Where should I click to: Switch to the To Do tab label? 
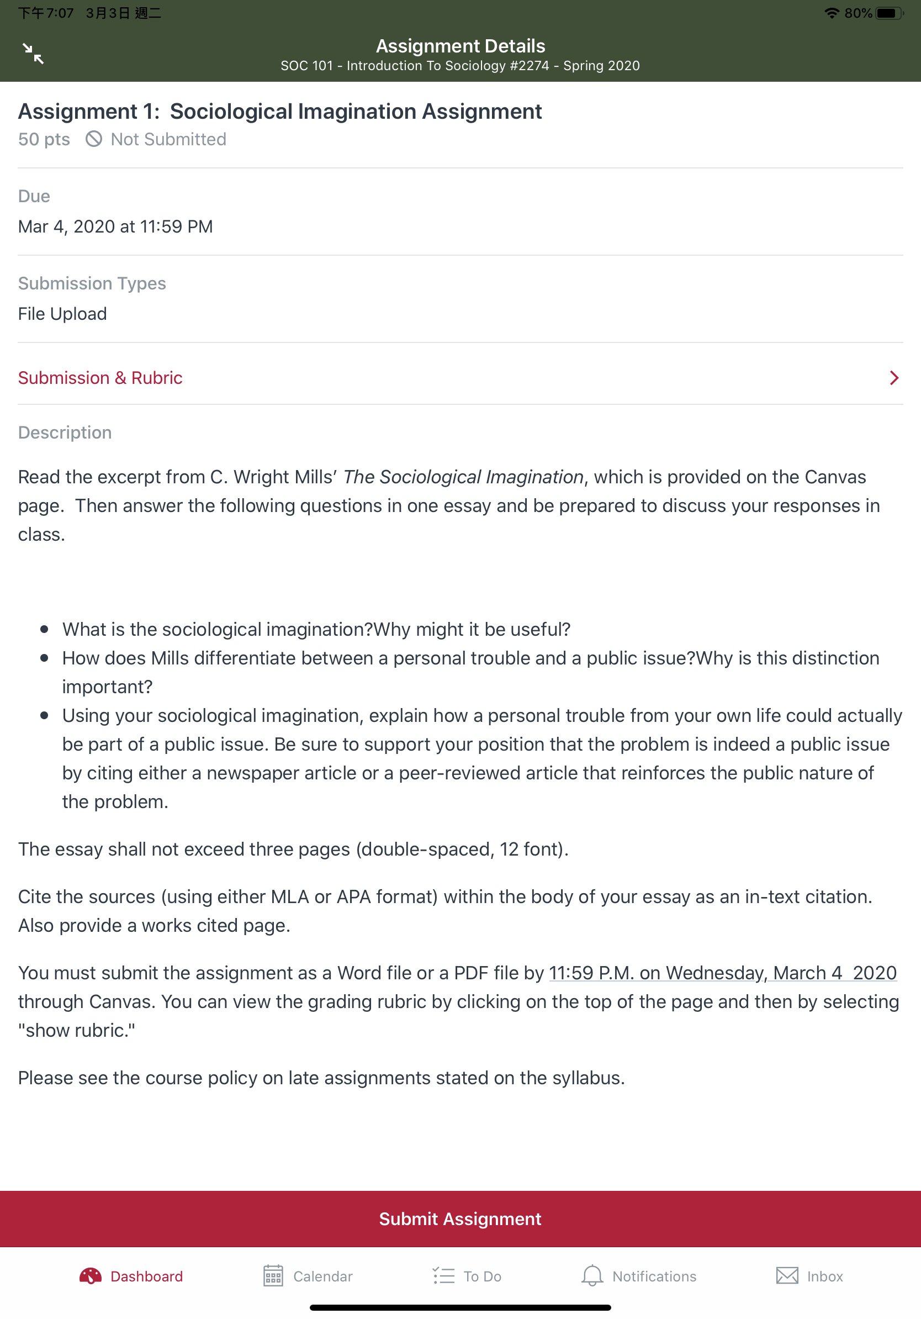click(483, 1276)
